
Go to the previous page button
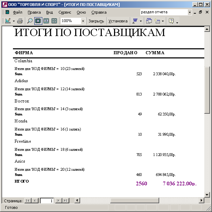click(x=35, y=201)
